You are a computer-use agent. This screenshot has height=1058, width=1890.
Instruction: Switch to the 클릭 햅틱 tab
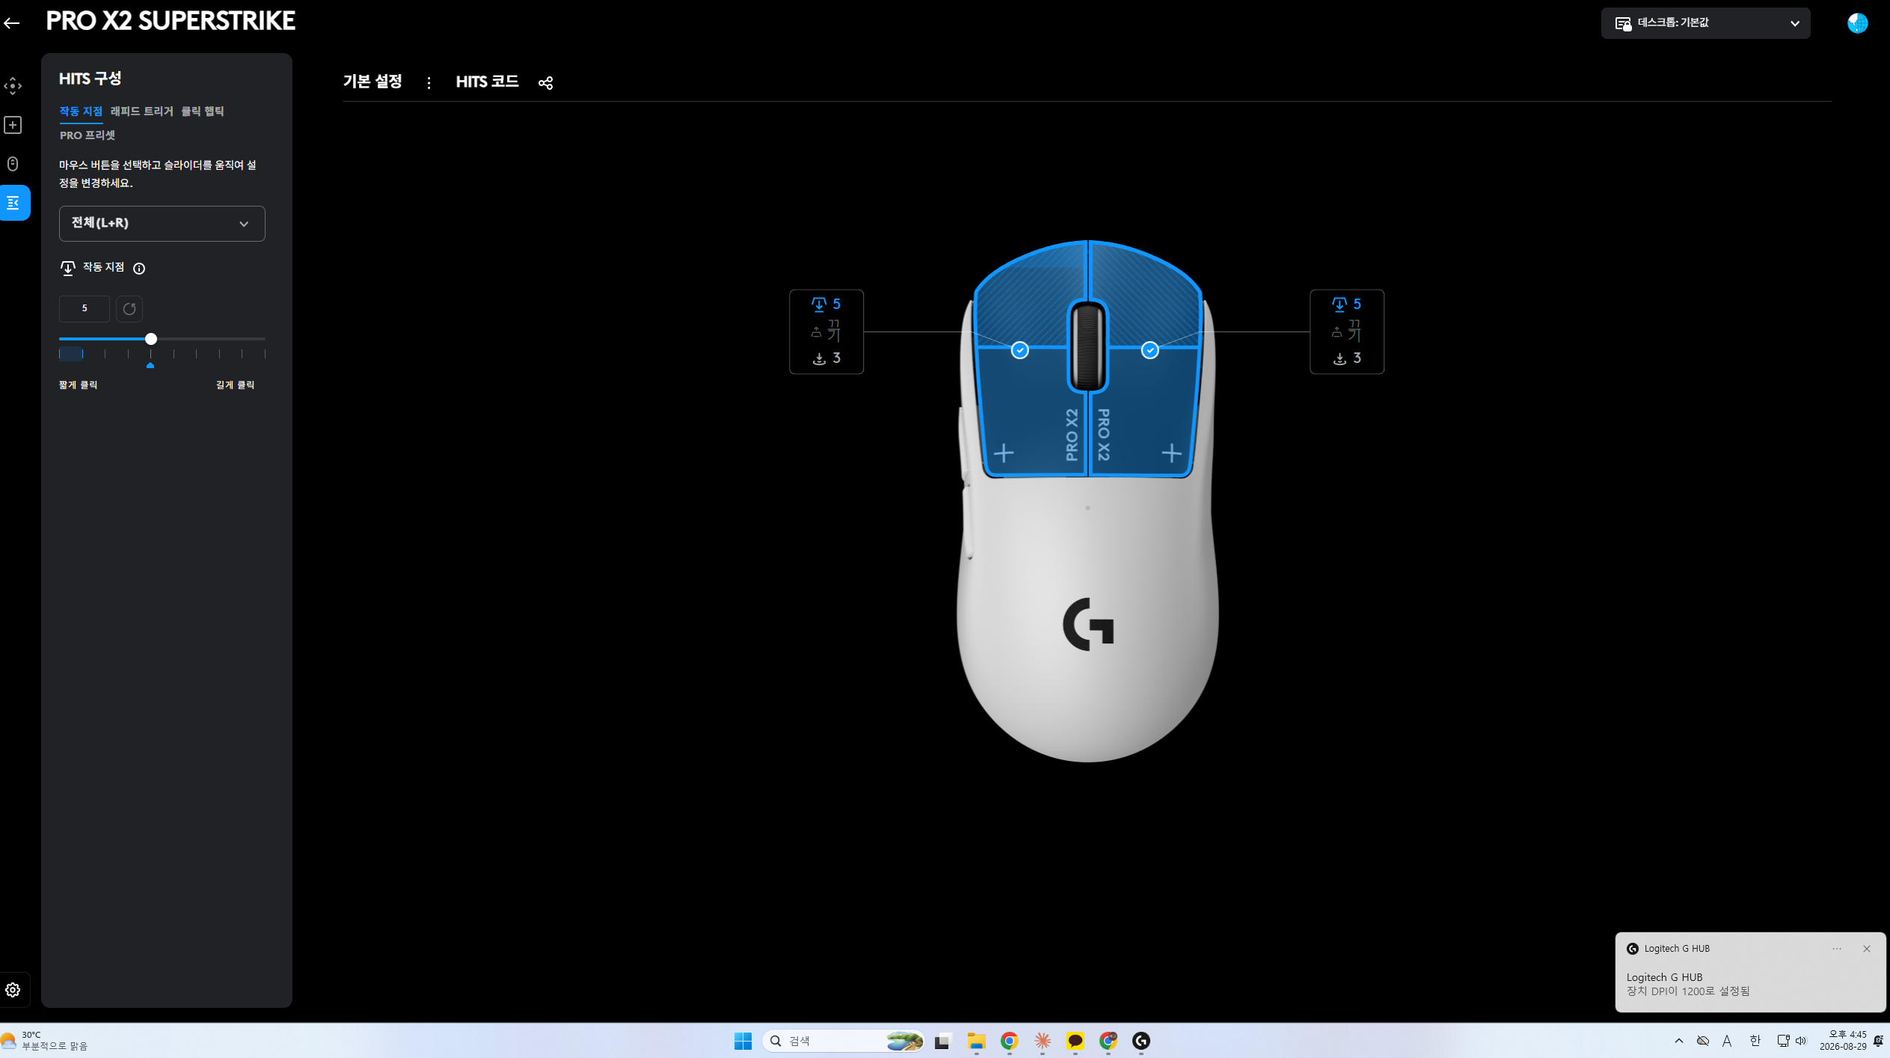203,111
